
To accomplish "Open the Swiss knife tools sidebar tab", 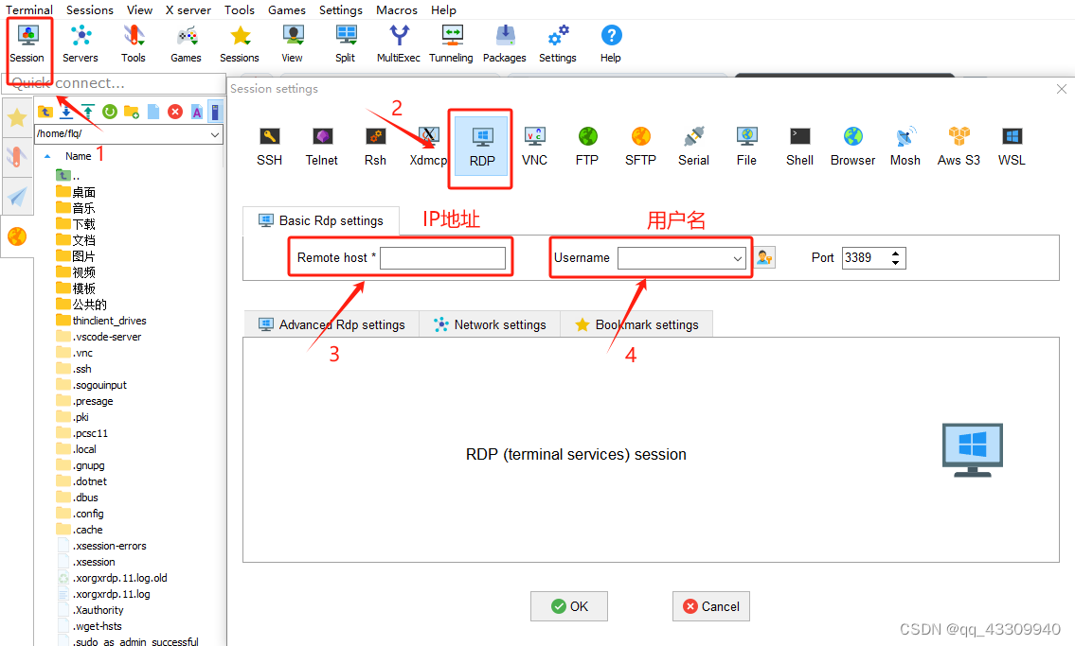I will 17,157.
